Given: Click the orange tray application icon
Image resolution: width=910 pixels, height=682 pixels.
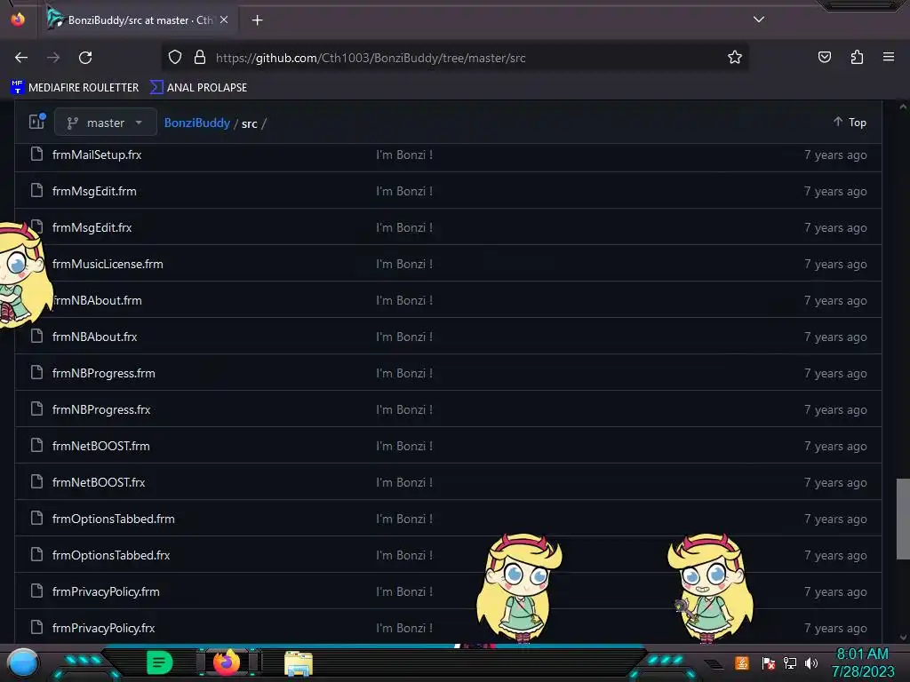Looking at the screenshot, I should [x=742, y=663].
